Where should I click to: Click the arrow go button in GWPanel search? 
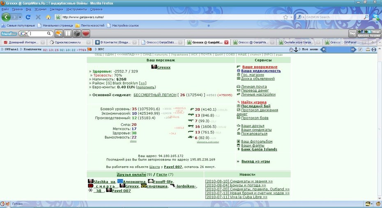point(353,50)
